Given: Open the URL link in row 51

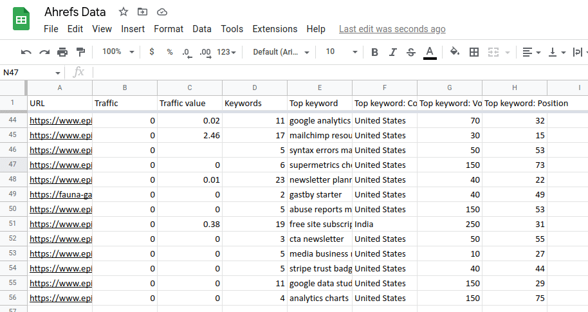Looking at the screenshot, I should coord(60,225).
